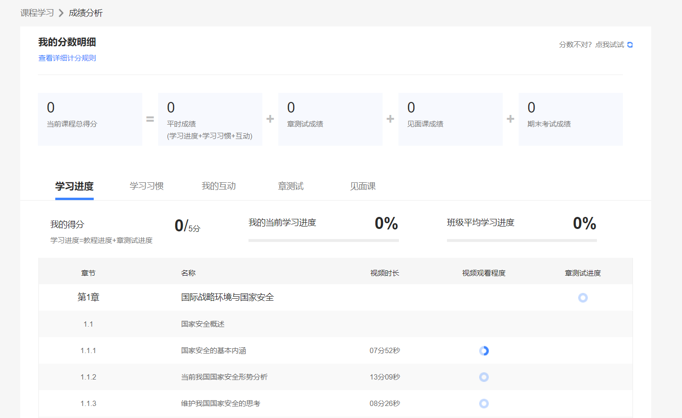Click section name 国家安全概述
The height and width of the screenshot is (418, 682).
point(203,324)
